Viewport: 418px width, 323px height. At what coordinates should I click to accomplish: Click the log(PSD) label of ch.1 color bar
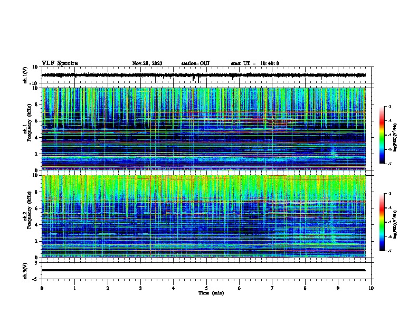(x=395, y=138)
